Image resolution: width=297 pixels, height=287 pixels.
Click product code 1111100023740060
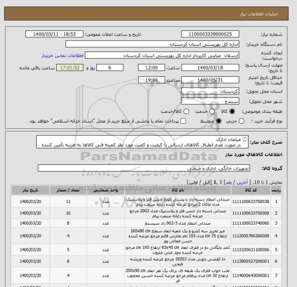coord(251,223)
